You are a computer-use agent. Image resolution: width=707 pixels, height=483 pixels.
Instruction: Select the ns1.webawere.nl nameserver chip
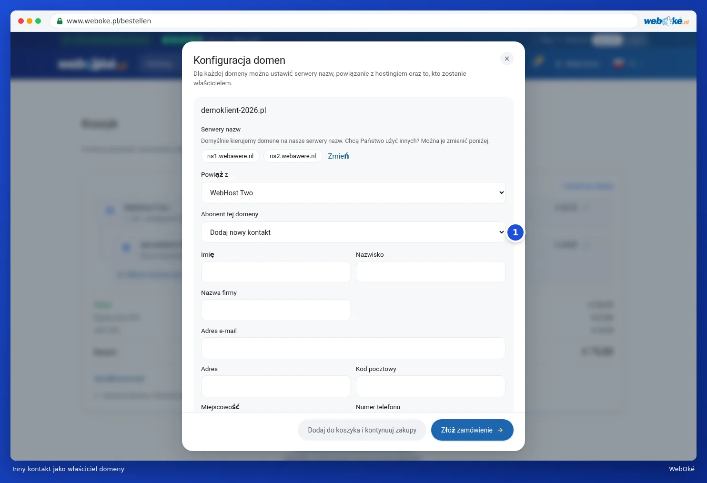click(230, 156)
